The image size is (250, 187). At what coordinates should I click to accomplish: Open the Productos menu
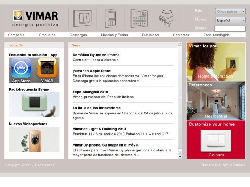[47, 35]
